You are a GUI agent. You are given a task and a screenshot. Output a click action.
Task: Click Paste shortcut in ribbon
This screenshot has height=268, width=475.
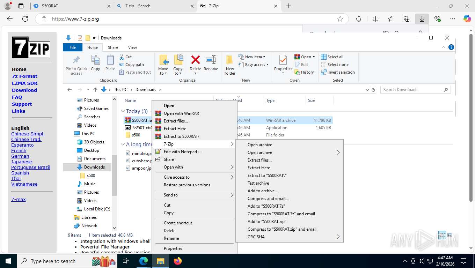point(135,72)
